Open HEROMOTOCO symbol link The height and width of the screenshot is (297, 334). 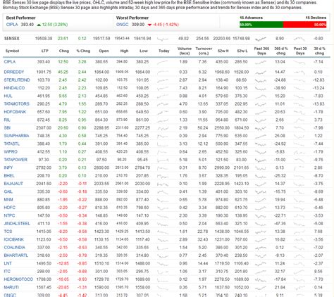tap(18, 279)
